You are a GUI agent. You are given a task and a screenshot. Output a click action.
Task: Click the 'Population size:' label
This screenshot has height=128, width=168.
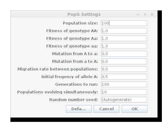click(x=80, y=23)
